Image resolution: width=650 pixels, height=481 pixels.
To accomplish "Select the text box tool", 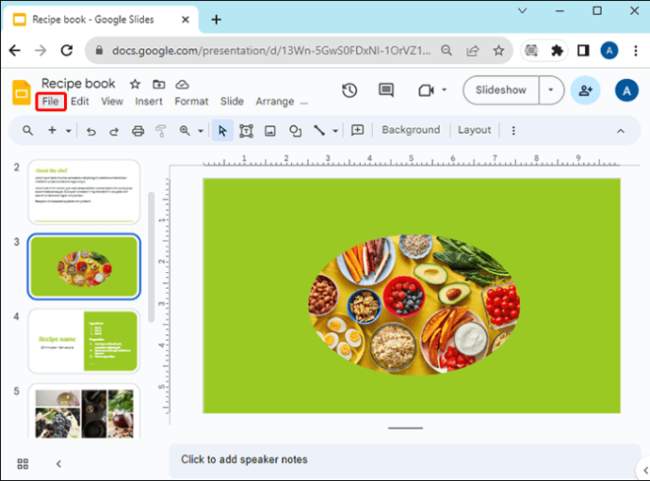I will tap(246, 131).
